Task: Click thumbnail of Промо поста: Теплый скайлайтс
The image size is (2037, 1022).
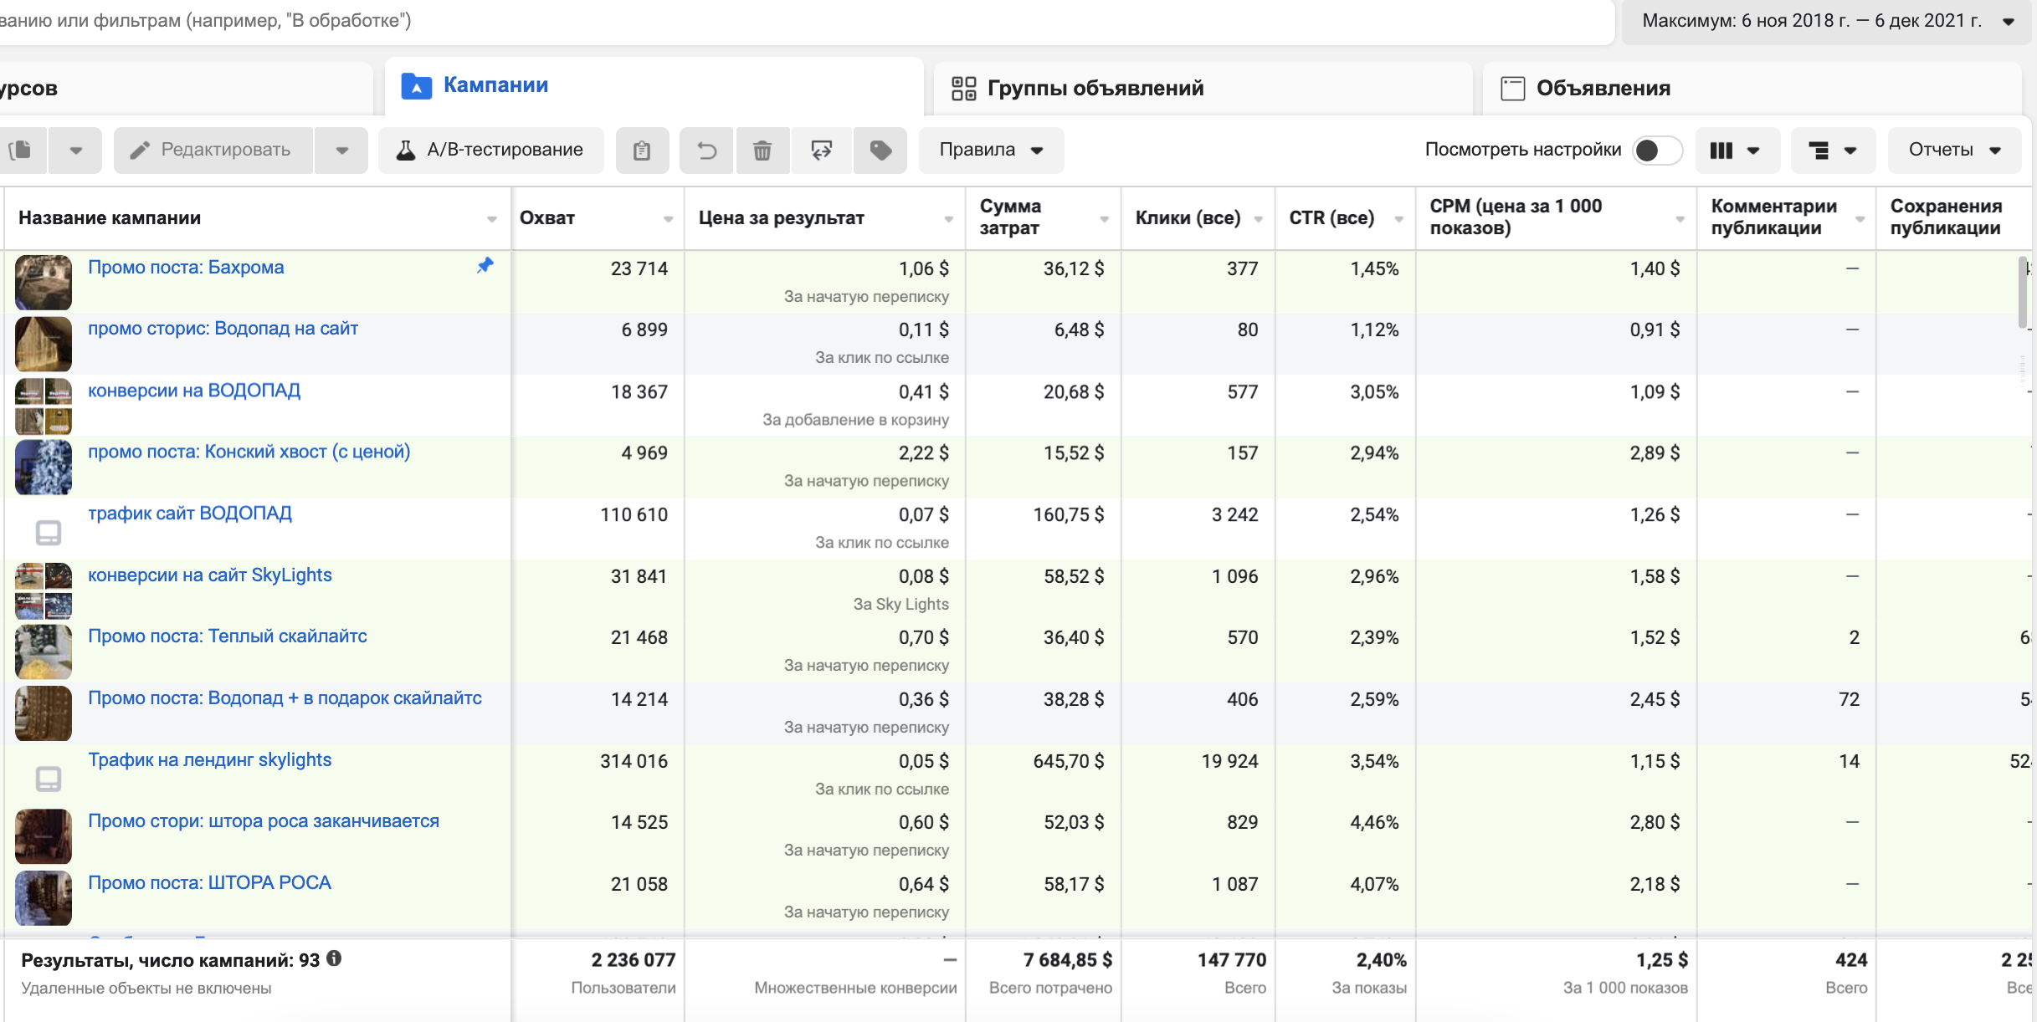Action: click(44, 652)
